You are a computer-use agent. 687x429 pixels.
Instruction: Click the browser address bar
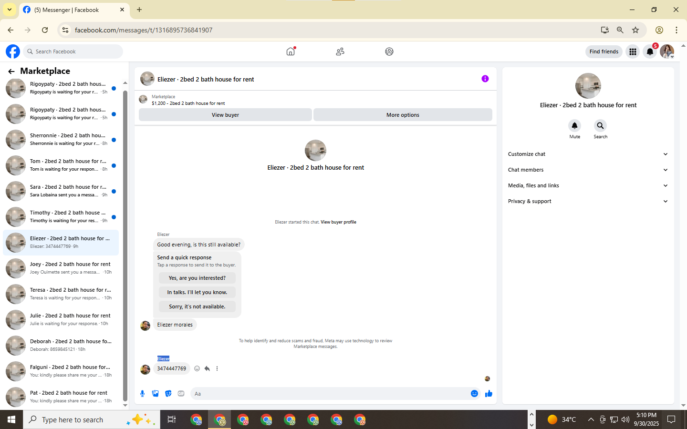[x=334, y=30]
